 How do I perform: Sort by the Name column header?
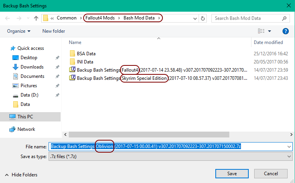[x=75, y=42]
